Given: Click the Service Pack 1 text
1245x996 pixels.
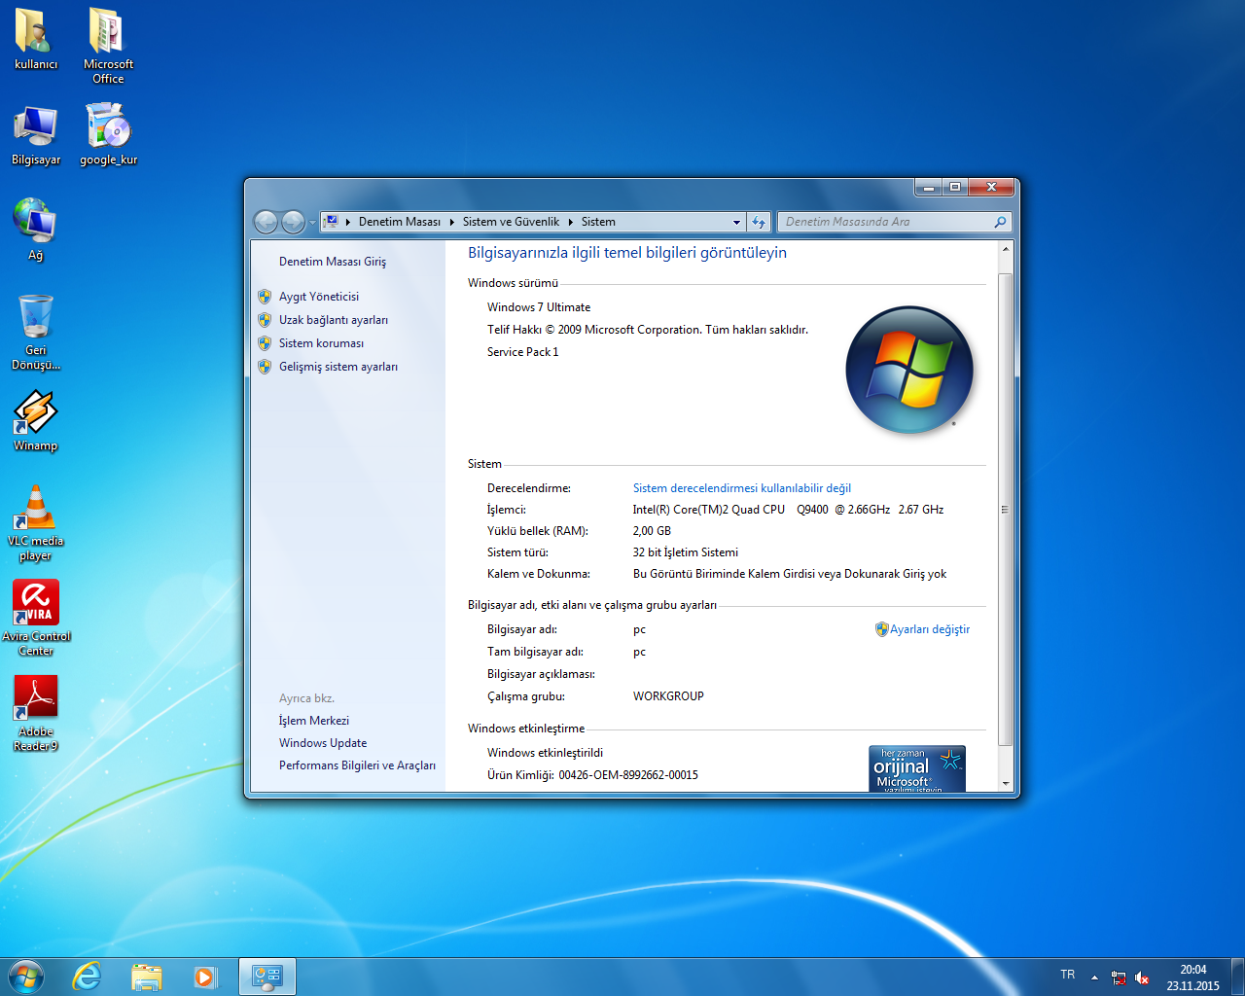Looking at the screenshot, I should pyautogui.click(x=523, y=352).
